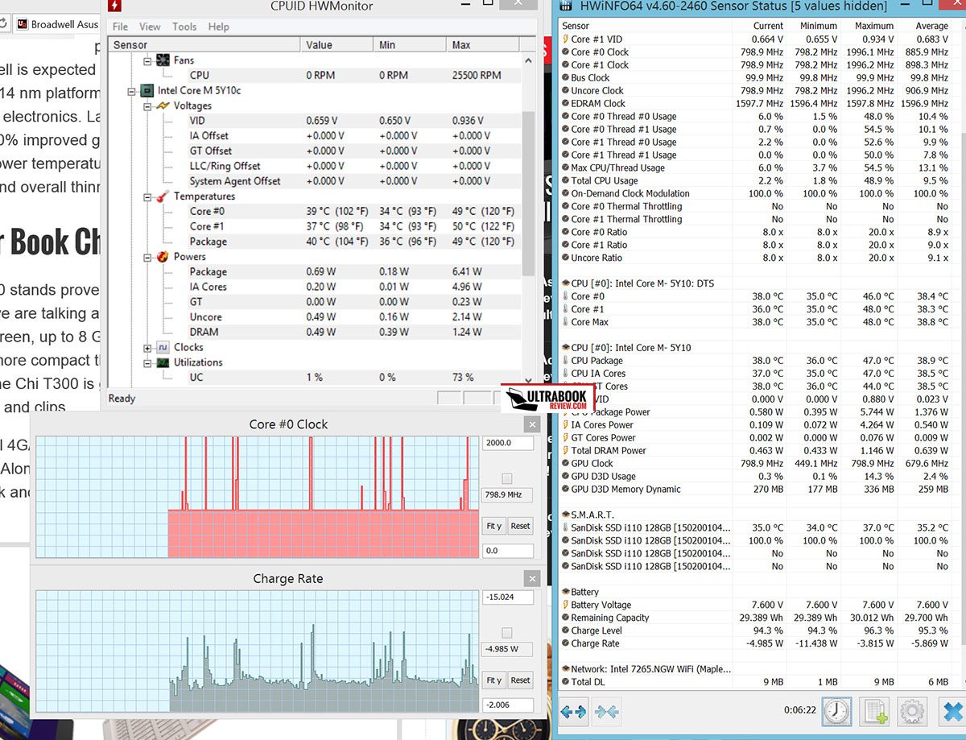Click the Total DRAM Power lightning icon
This screenshot has height=740, width=966.
pyautogui.click(x=565, y=451)
